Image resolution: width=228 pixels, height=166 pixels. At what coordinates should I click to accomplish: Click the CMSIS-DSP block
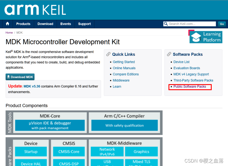[x=69, y=163]
